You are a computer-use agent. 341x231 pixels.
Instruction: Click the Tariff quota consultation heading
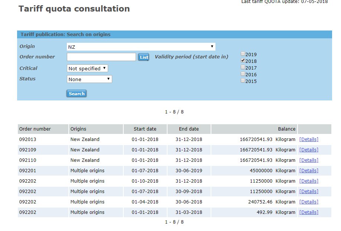coord(74,9)
